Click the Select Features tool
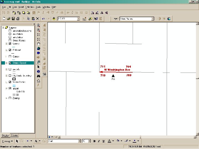Screen dimensions: 199x149 point(38,62)
